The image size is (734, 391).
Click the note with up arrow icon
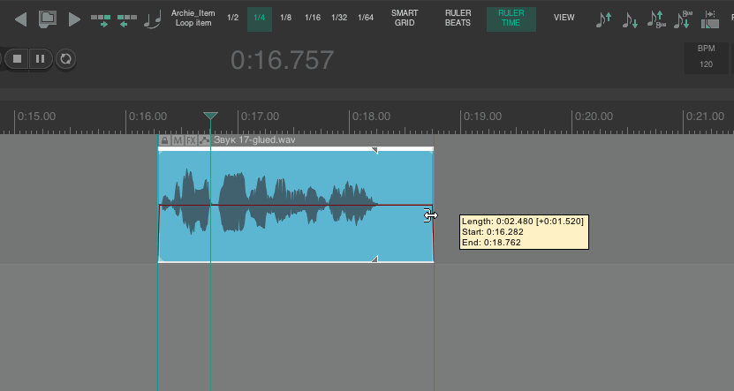coord(604,19)
